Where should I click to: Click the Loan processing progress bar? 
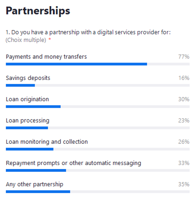point(98,128)
